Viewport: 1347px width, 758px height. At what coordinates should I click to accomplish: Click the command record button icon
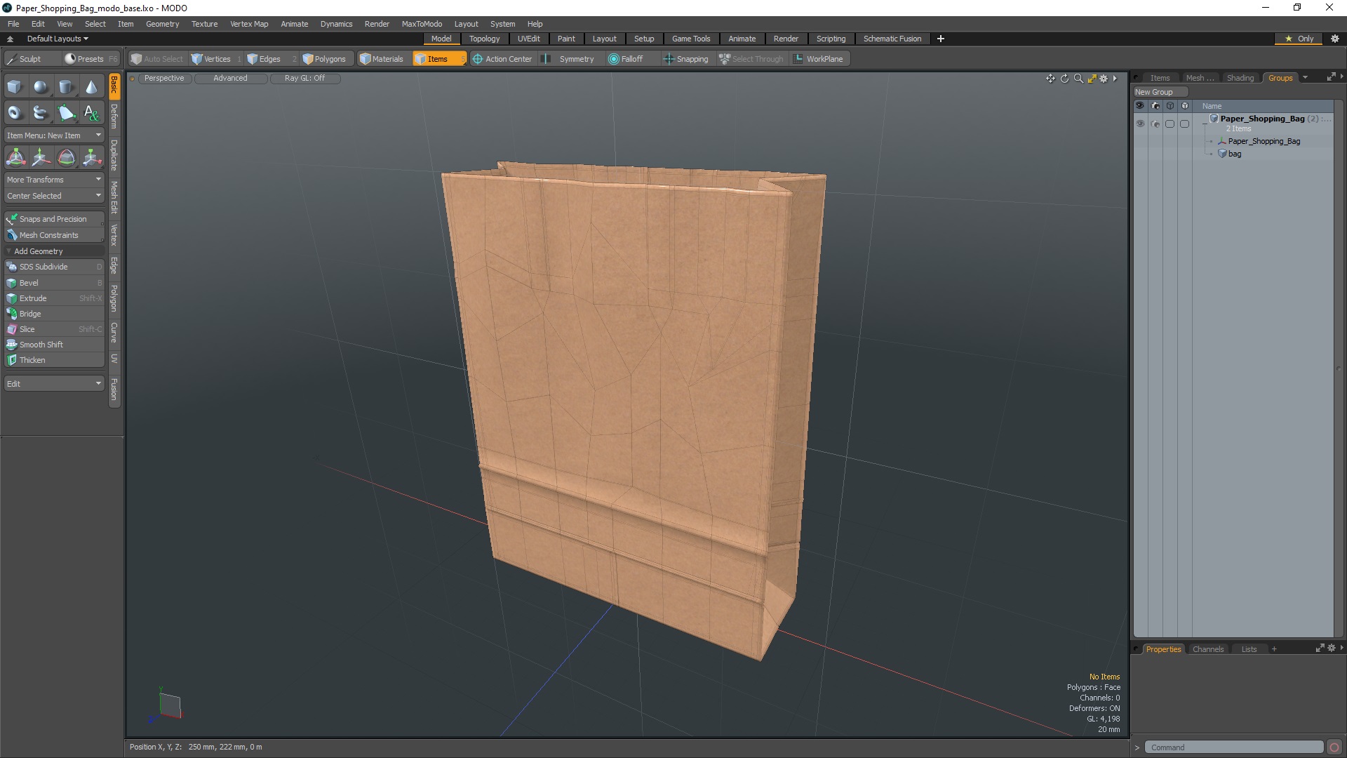click(x=1334, y=747)
